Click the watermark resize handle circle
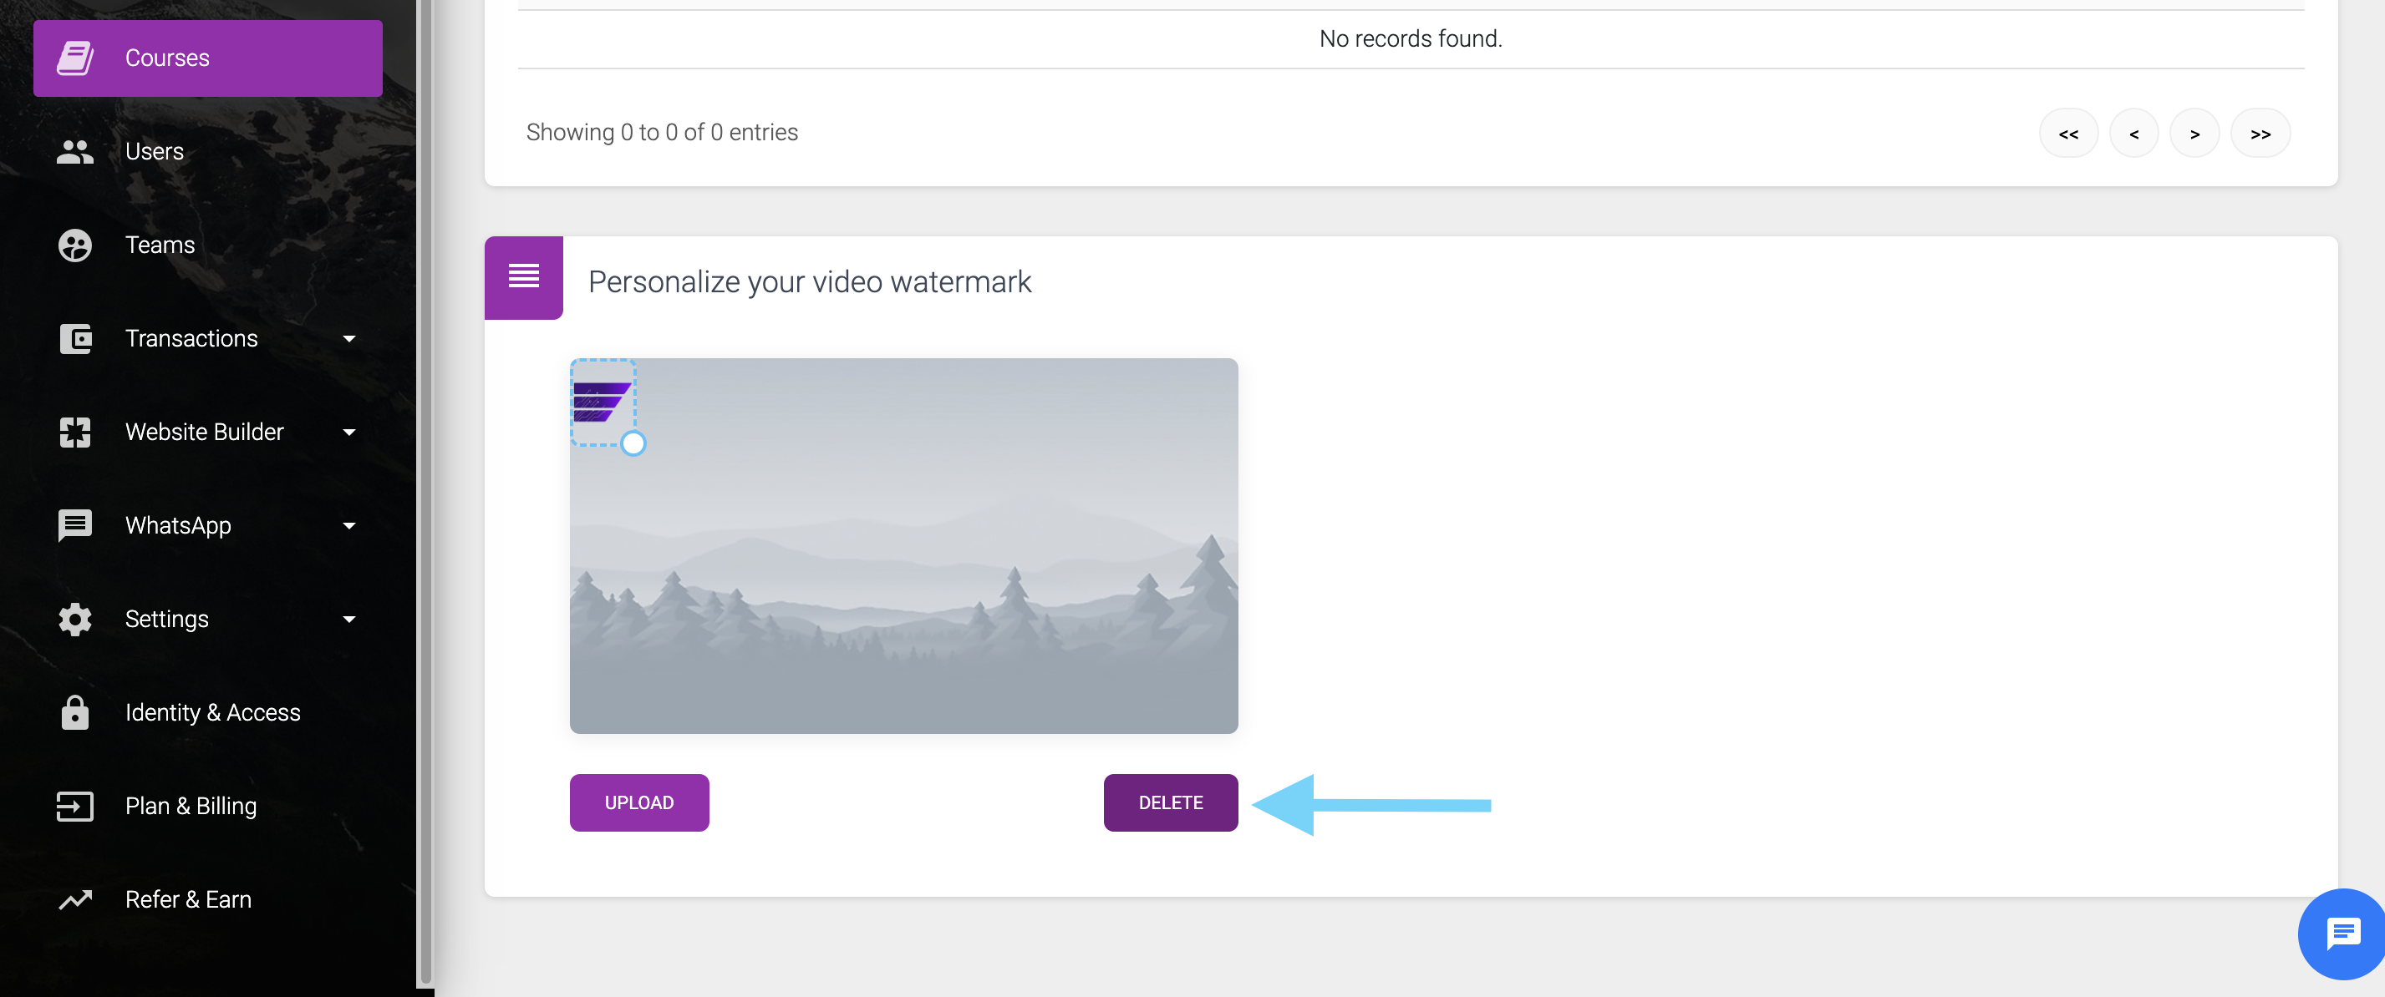Viewport: 2385px width, 997px height. (633, 444)
